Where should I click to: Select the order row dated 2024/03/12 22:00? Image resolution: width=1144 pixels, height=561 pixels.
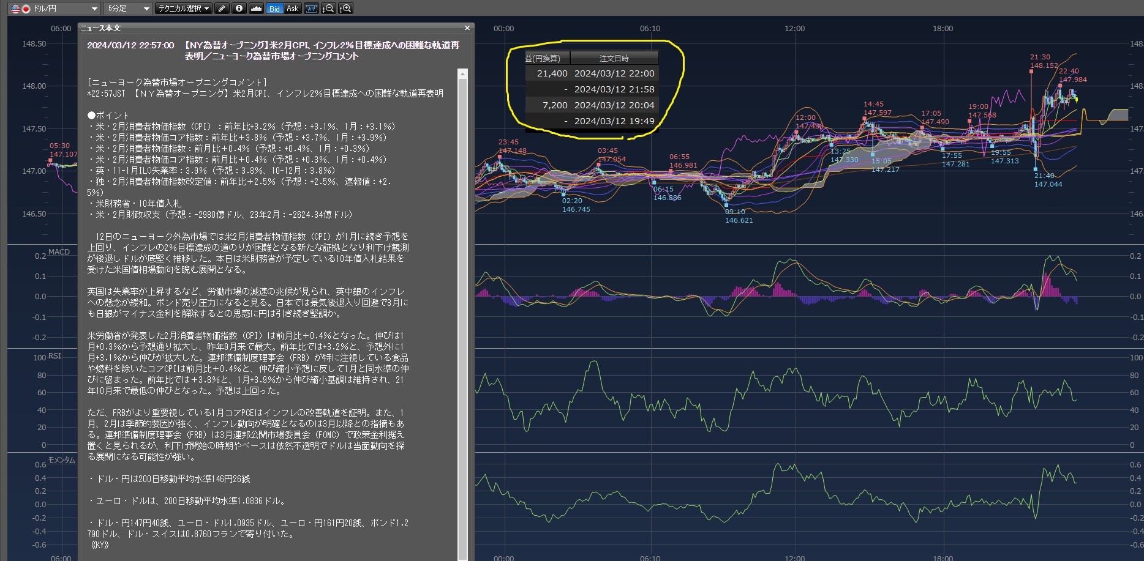(592, 73)
